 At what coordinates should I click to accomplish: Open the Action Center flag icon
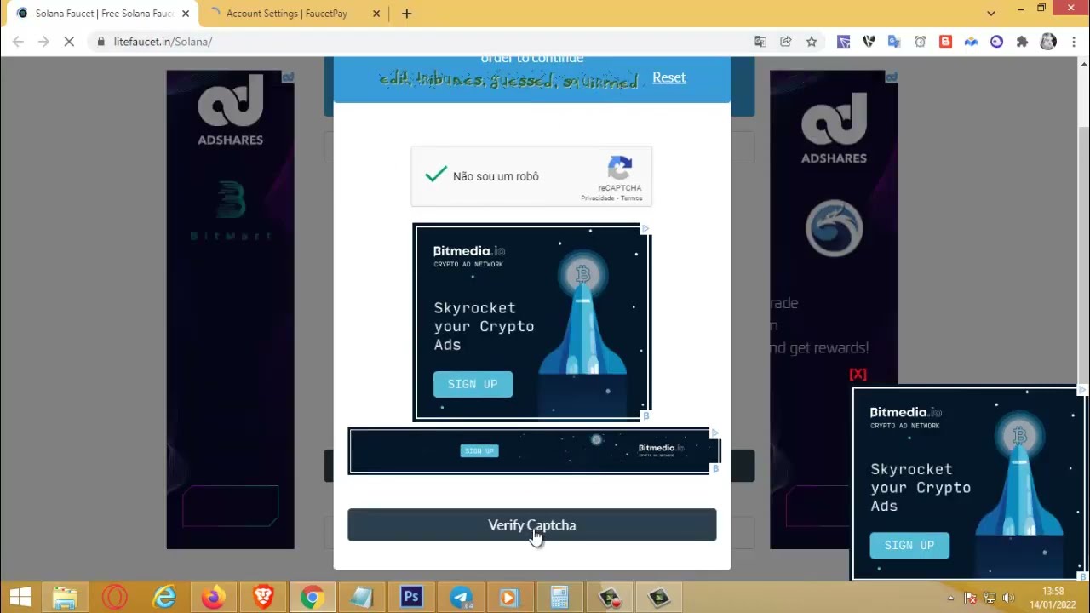970,598
